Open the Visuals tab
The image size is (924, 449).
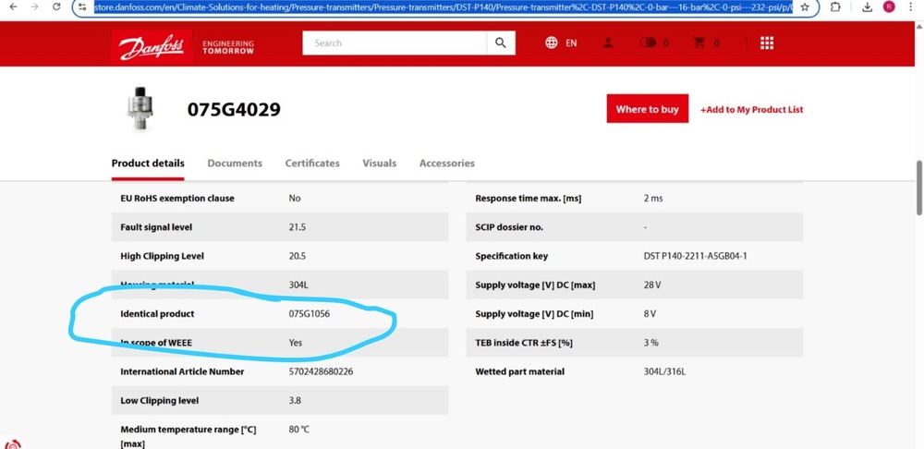click(380, 164)
